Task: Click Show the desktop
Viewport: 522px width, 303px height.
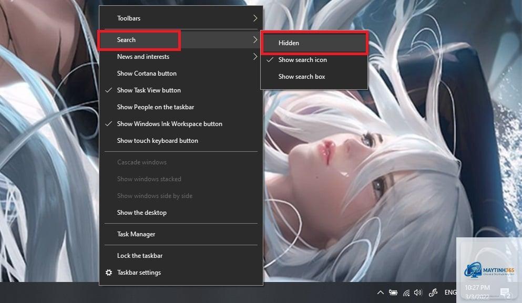Action: 181,213
